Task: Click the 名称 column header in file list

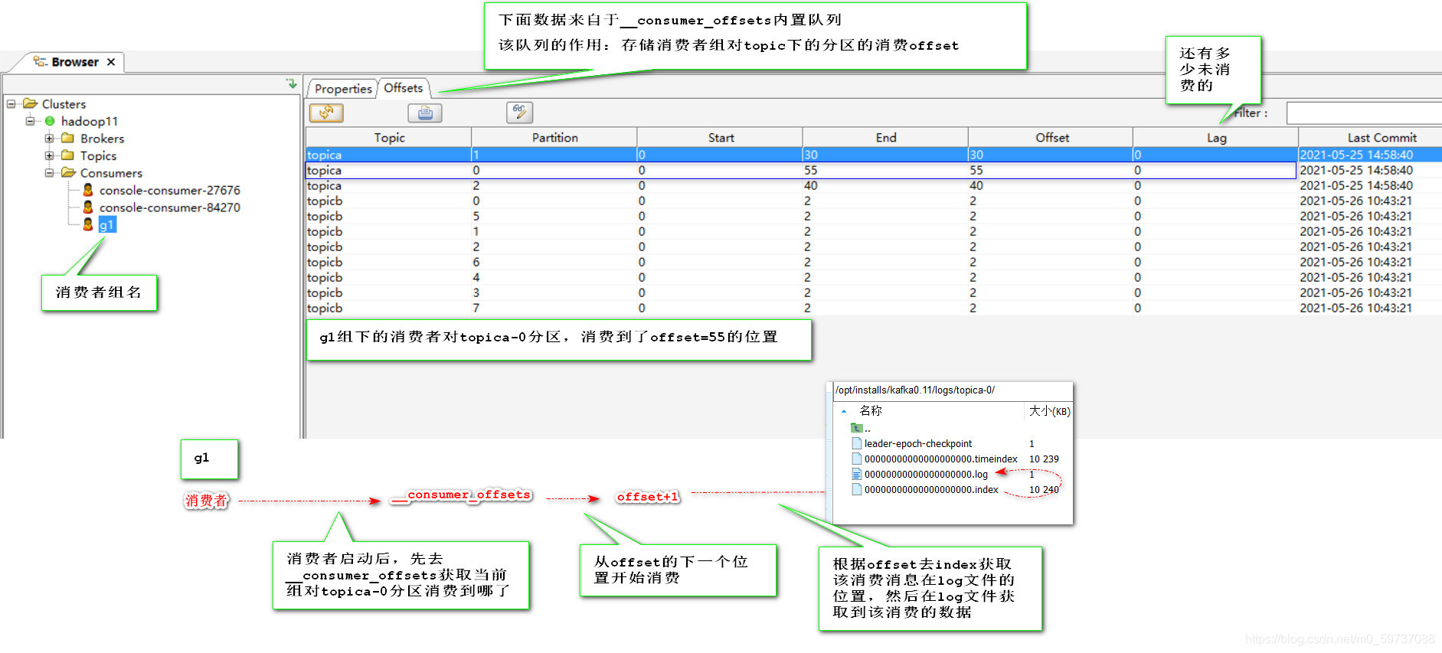Action: click(871, 411)
